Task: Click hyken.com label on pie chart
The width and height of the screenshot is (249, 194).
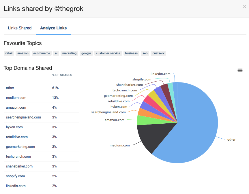Action: (119, 107)
